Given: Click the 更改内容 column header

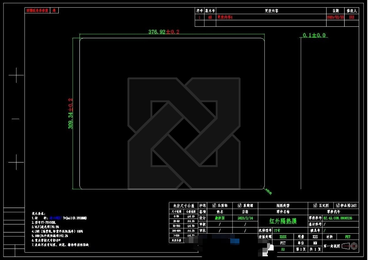Looking at the screenshot, I should pyautogui.click(x=271, y=11).
